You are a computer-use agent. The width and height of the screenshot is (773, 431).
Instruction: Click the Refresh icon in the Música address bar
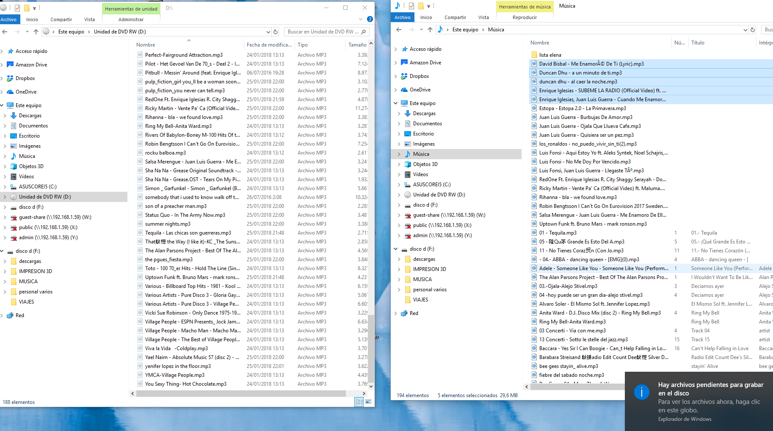click(753, 30)
